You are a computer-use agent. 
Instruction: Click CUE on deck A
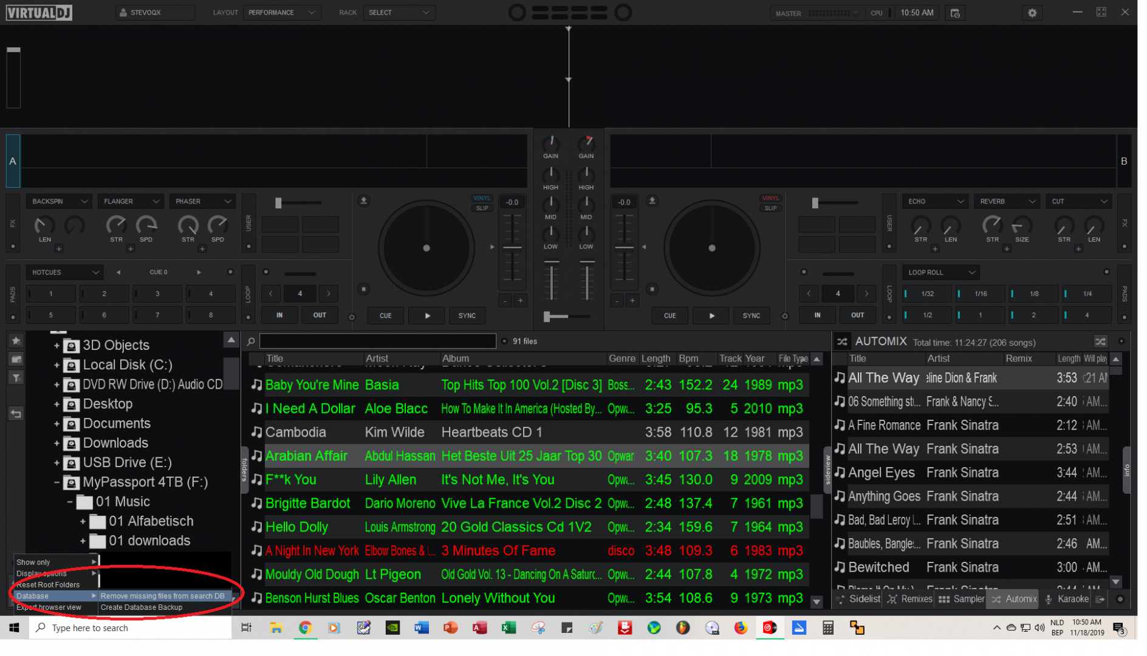(386, 316)
